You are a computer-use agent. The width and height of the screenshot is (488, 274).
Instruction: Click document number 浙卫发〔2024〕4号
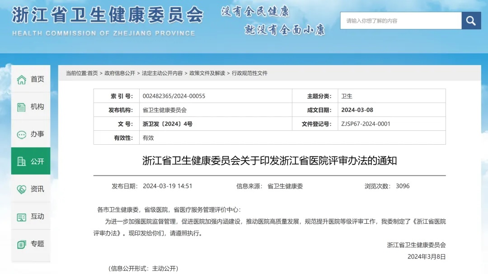pos(168,124)
